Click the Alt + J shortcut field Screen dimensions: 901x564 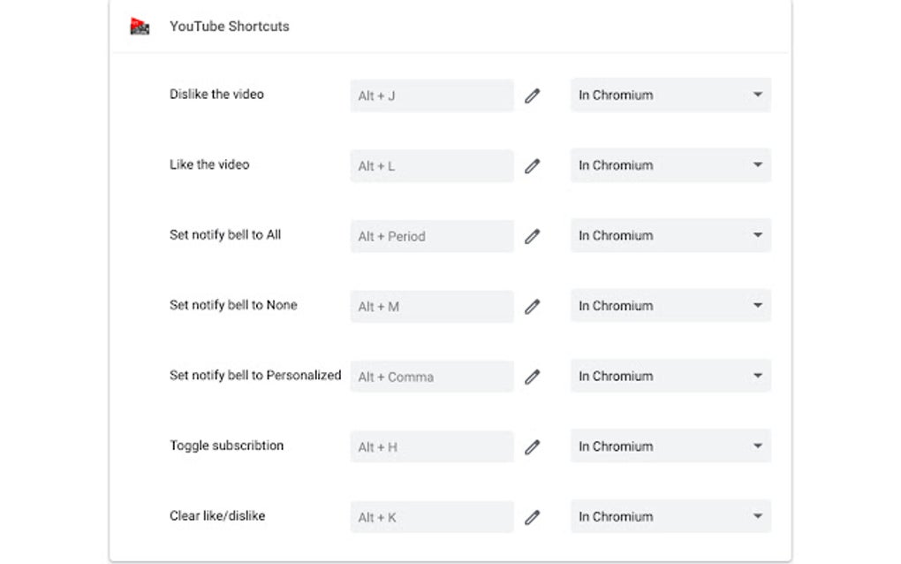coord(431,95)
